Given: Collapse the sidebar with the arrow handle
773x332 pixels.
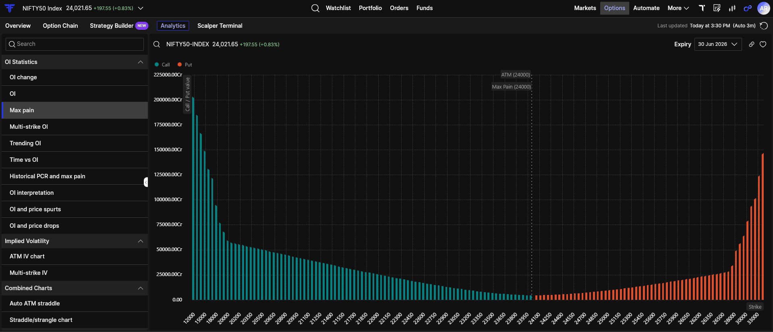Looking at the screenshot, I should [146, 182].
